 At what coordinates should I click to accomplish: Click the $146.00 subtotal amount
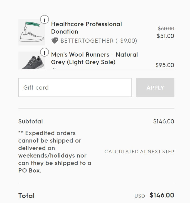click(x=164, y=121)
